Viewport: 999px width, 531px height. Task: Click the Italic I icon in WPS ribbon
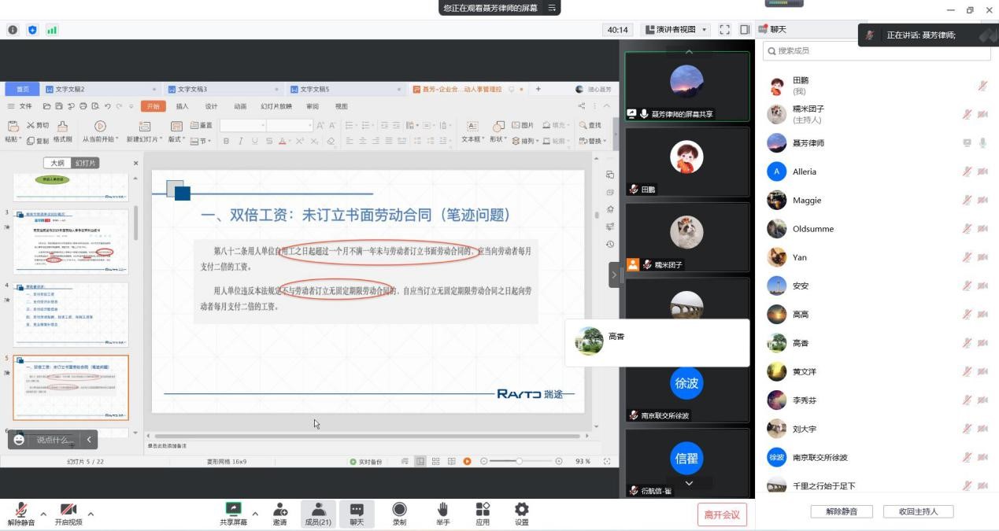[240, 142]
